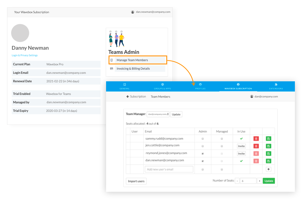Click the Invoicing & Billing card icon
Viewport: 306px width, 204px height.
pyautogui.click(x=112, y=69)
